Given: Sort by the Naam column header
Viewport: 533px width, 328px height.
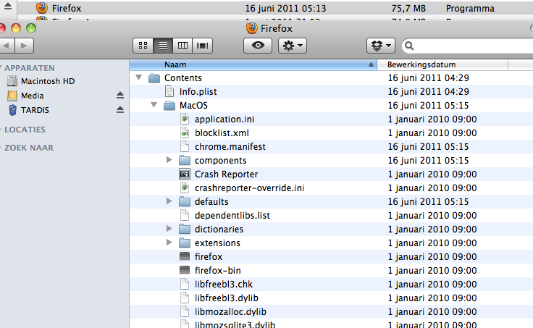Looking at the screenshot, I should click(253, 64).
